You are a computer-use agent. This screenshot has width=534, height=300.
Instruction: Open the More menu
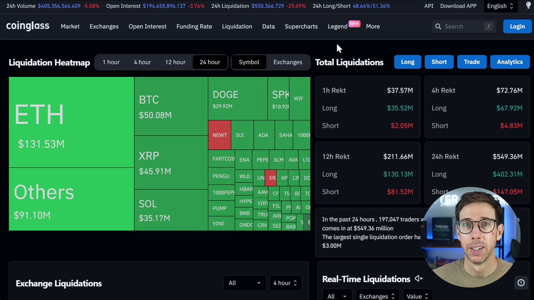click(x=373, y=27)
